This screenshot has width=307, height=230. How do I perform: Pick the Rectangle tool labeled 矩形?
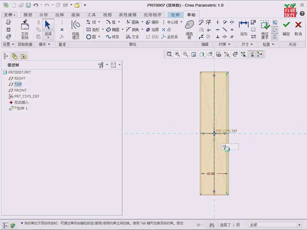point(93,30)
